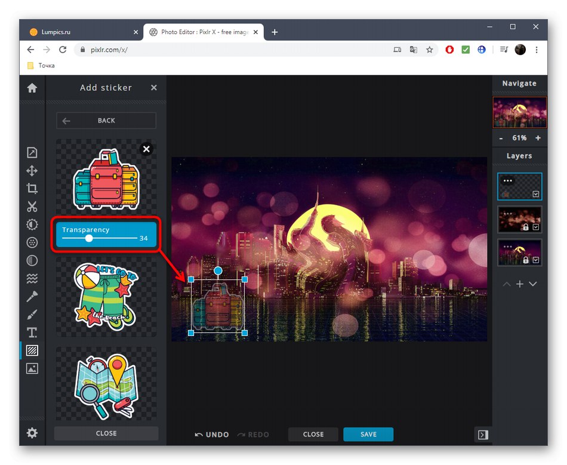Toggle visibility of city bottom layer
This screenshot has height=465, width=567.
tap(536, 260)
